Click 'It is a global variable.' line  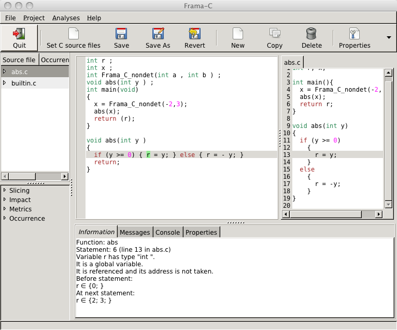[109, 264]
